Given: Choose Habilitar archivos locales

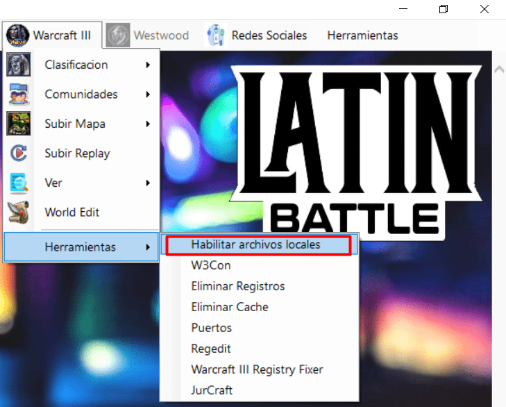Looking at the screenshot, I should point(260,244).
